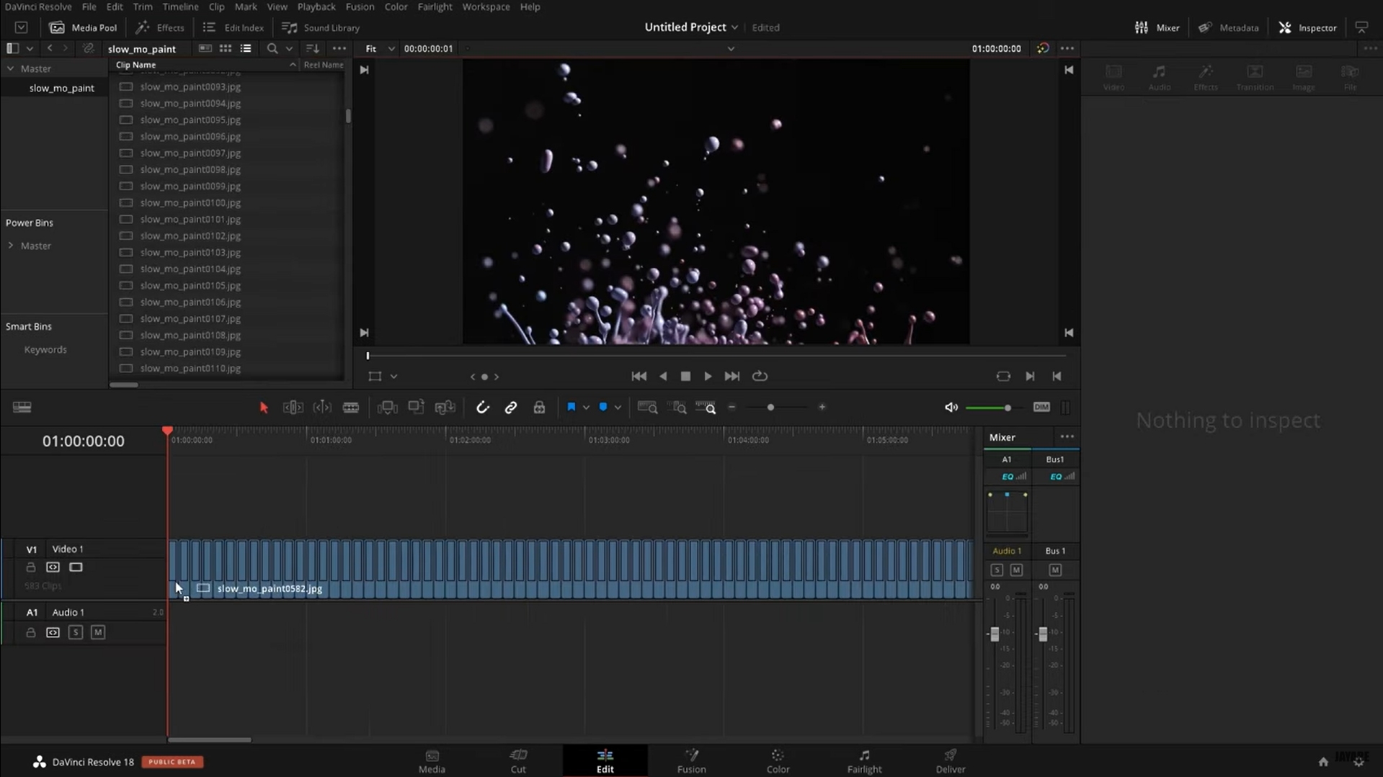Adjust the timeline zoom slider
The image size is (1383, 777).
[771, 407]
